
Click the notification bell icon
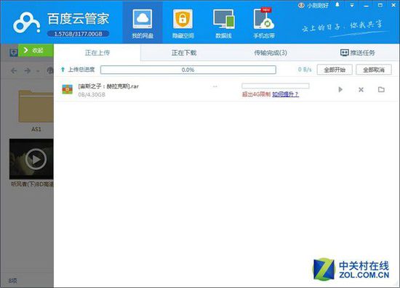[x=337, y=5]
